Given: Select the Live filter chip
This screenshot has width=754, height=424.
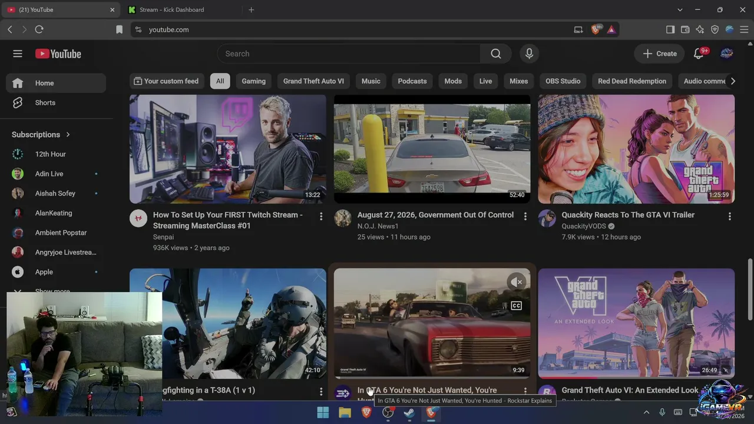Looking at the screenshot, I should click(x=486, y=81).
